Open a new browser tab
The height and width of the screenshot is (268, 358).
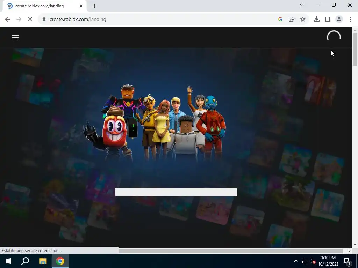(94, 6)
